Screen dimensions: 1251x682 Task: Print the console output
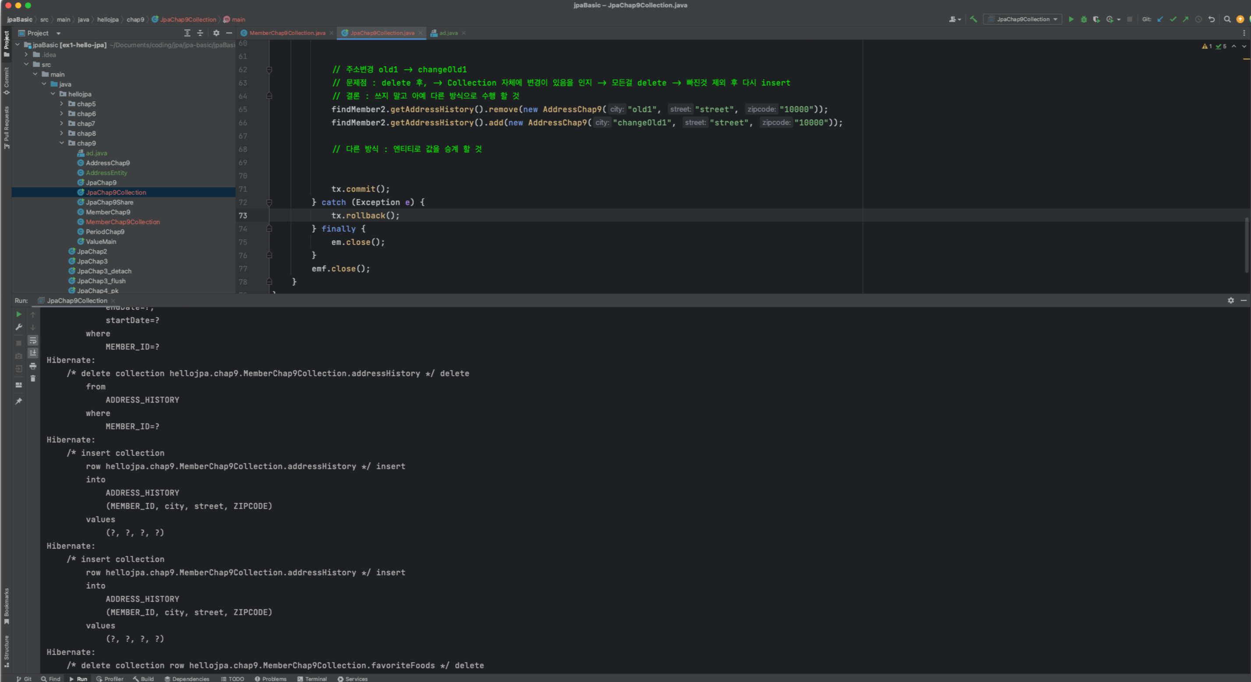tap(33, 366)
